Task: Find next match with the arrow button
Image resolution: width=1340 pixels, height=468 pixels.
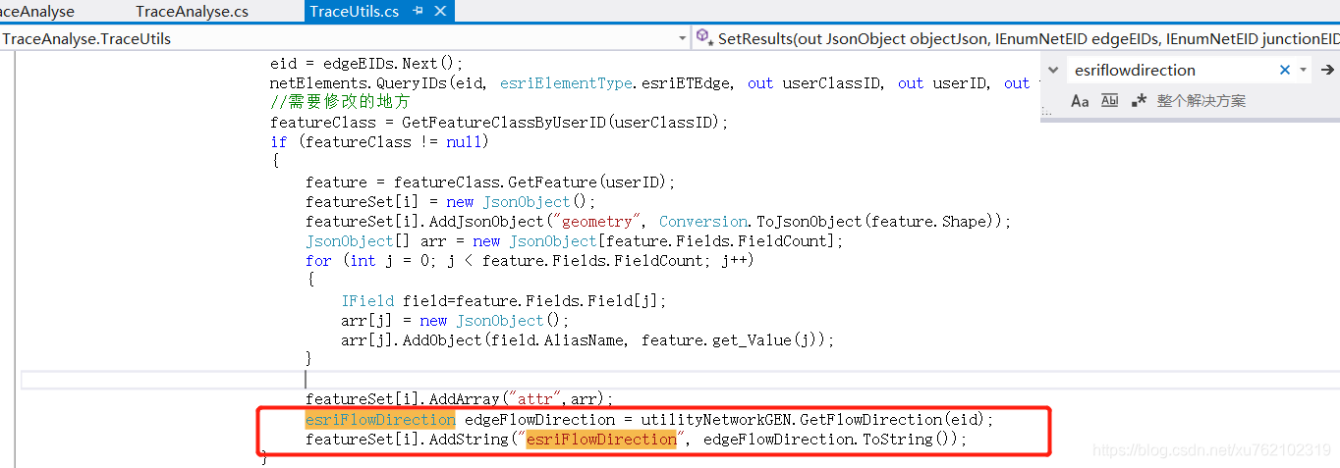Action: (1327, 70)
